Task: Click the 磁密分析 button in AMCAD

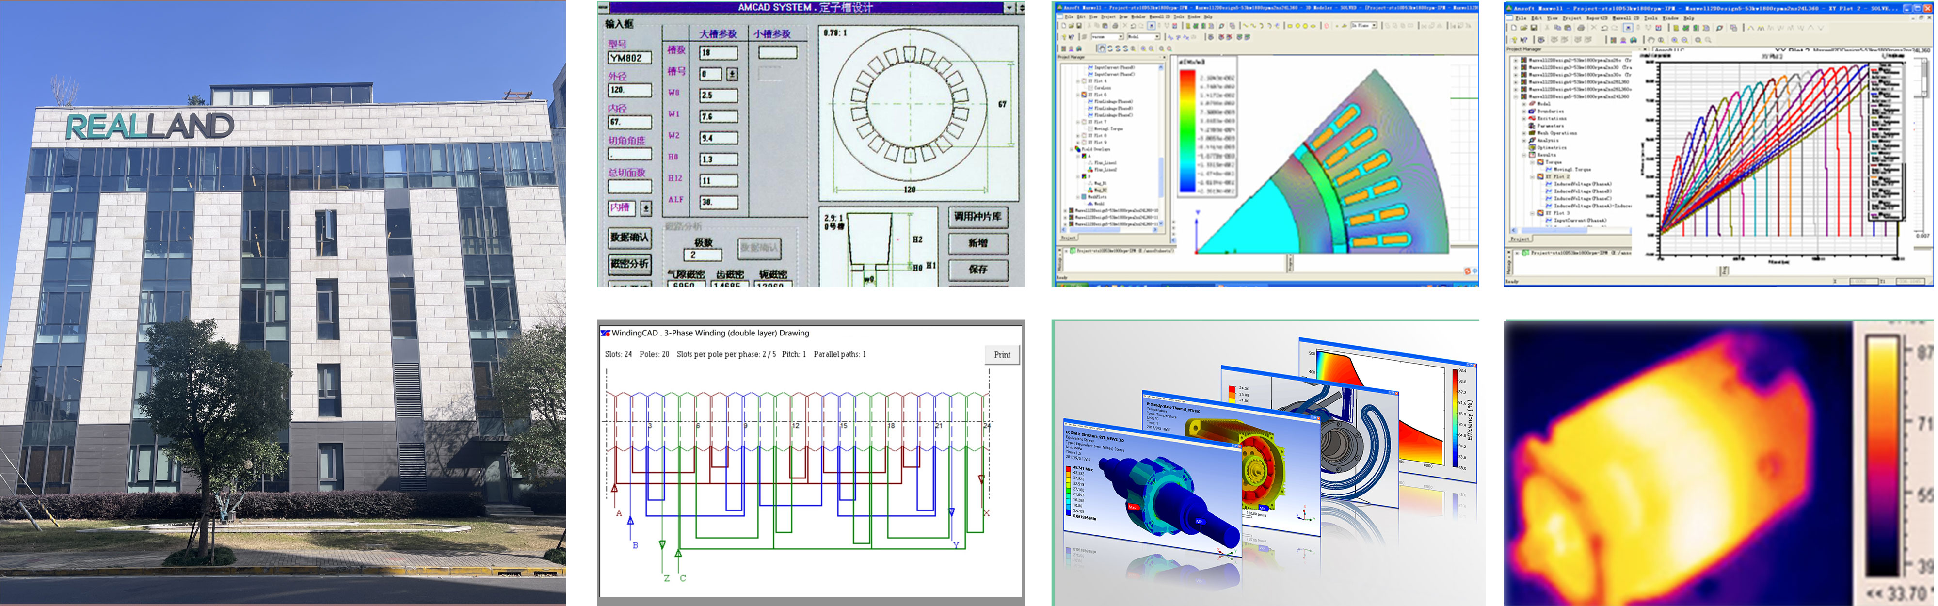Action: pyautogui.click(x=629, y=264)
